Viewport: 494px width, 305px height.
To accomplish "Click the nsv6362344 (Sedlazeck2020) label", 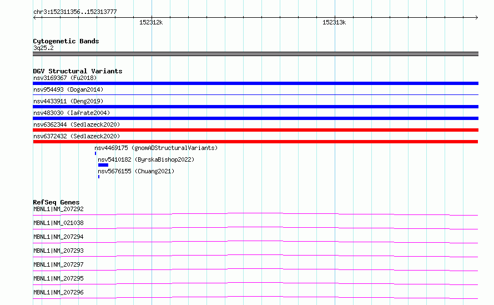I will (x=77, y=124).
